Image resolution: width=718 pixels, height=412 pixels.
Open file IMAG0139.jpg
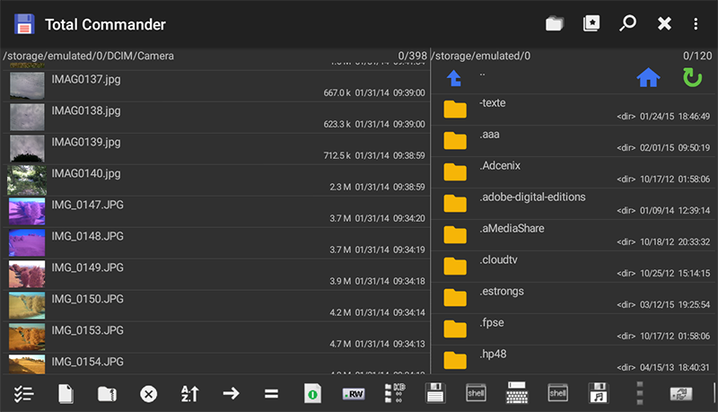pyautogui.click(x=216, y=149)
